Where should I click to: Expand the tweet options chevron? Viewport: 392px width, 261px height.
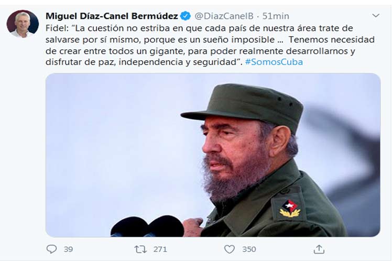click(x=376, y=16)
